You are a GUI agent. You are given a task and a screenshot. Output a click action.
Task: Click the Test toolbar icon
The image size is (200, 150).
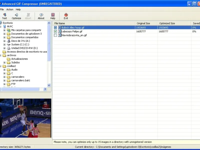(4, 15)
